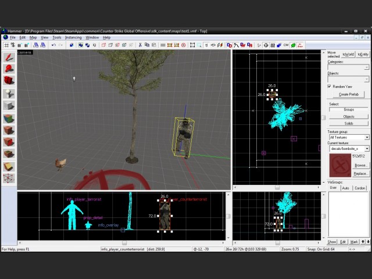Click the top view horizontal scrollbar thumb
The width and height of the screenshot is (372, 279).
coord(277,187)
